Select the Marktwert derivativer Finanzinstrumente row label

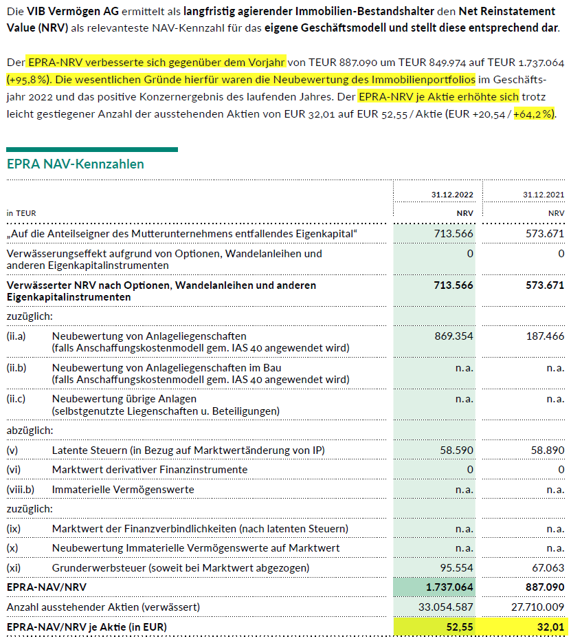pos(149,470)
